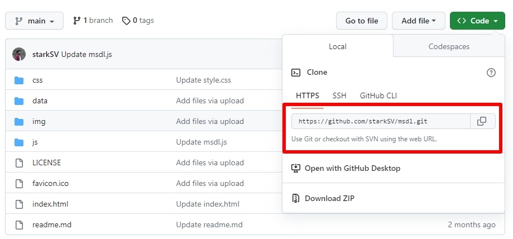Click the favicon.ico file icon
Screen dimensions: 513x239
coord(20,183)
